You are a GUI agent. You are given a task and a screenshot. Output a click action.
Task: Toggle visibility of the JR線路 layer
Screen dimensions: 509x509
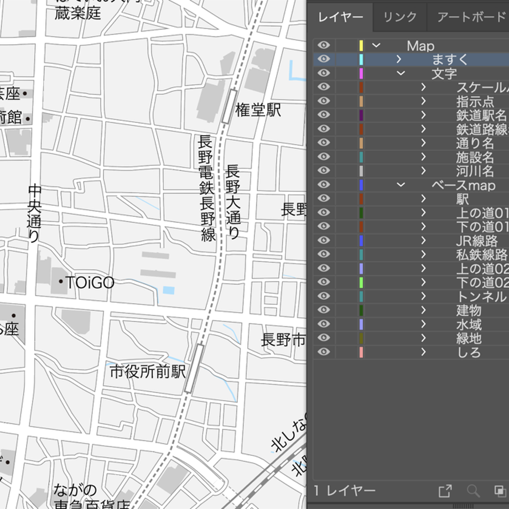pyautogui.click(x=324, y=241)
